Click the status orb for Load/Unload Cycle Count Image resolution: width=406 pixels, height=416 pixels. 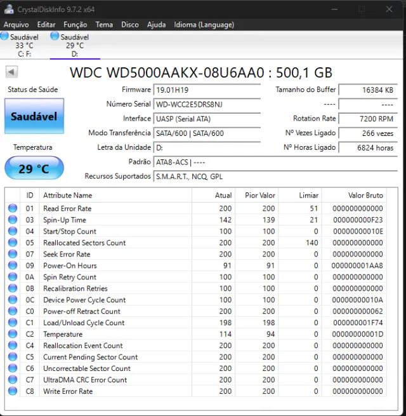point(13,323)
